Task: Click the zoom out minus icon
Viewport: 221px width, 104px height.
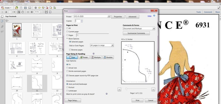Action: click(x=28, y=12)
